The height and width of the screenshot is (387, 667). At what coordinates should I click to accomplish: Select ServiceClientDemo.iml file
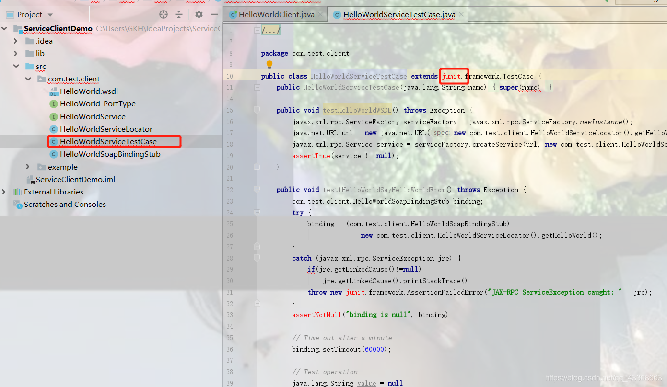(x=75, y=180)
